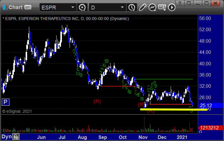Click the 36.00 price axis label
Screen dimensions: 224x141
point(205,75)
